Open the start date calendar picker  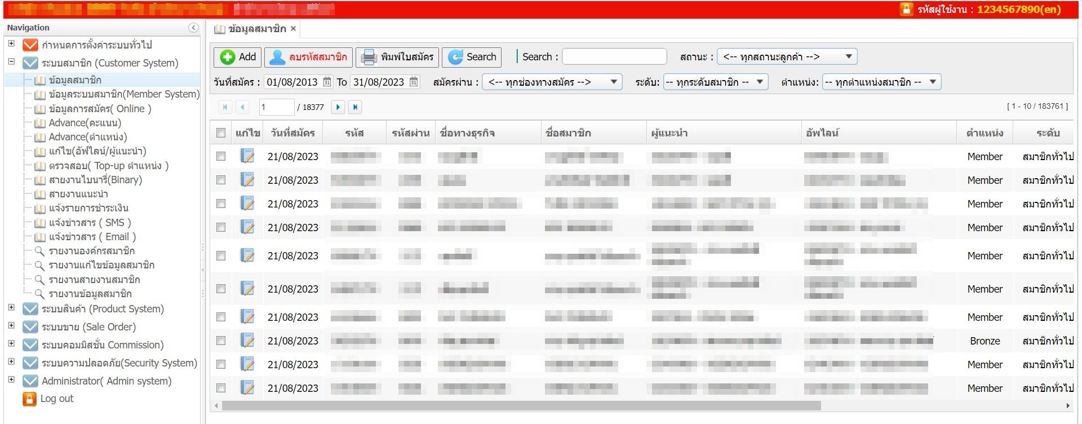[x=327, y=82]
